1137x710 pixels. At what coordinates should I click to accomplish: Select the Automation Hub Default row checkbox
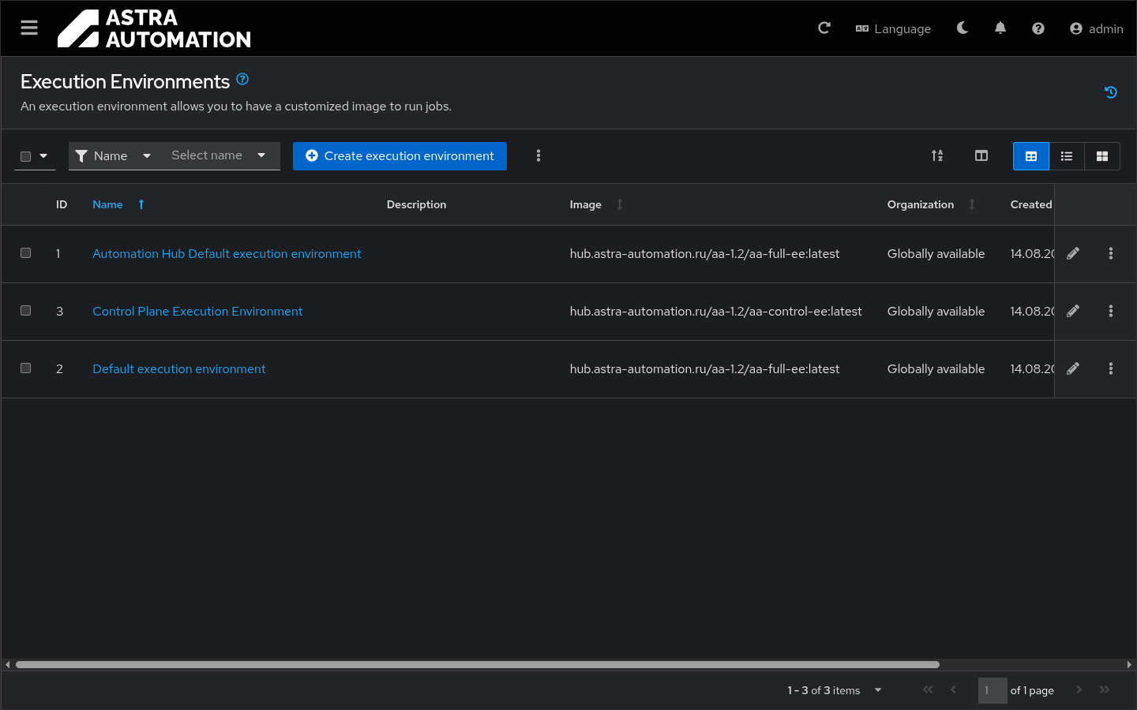(26, 253)
